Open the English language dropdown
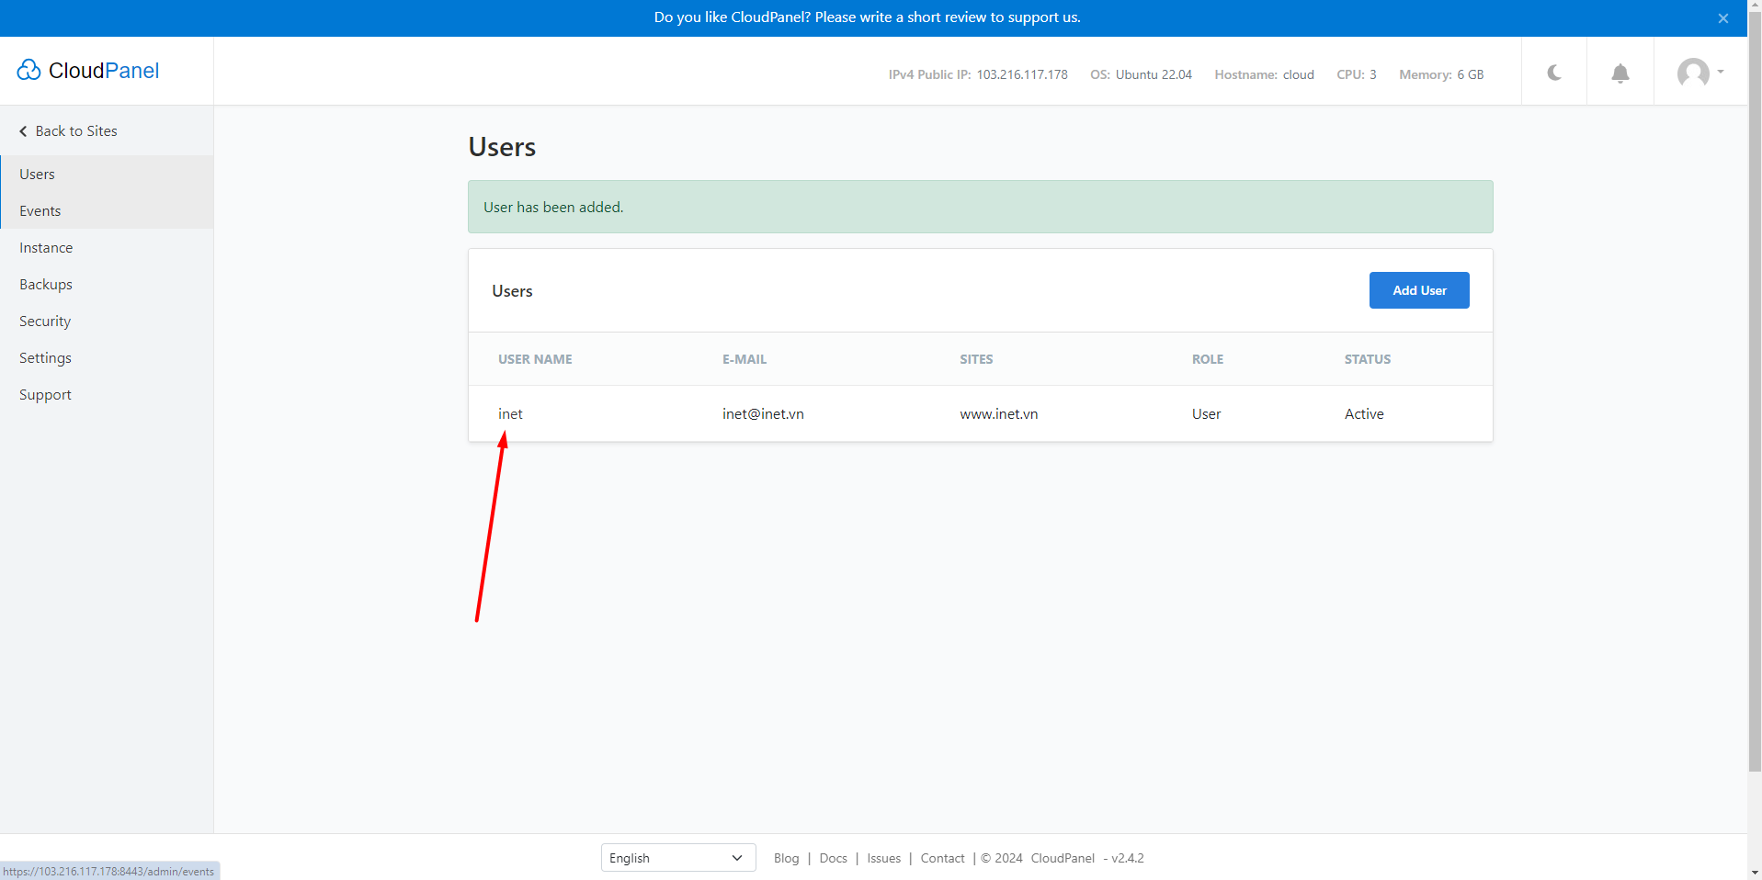1762x880 pixels. 677,857
